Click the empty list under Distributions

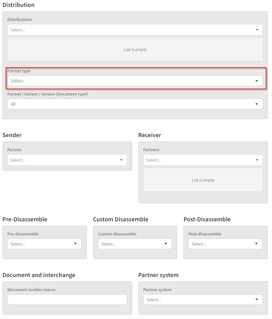coord(135,49)
